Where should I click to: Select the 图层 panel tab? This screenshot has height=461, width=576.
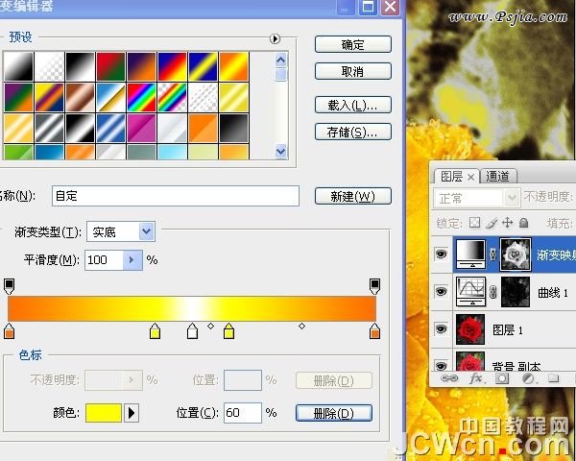tap(452, 177)
